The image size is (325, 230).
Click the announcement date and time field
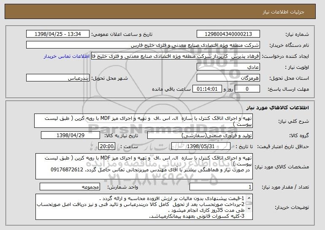[x=58, y=34]
